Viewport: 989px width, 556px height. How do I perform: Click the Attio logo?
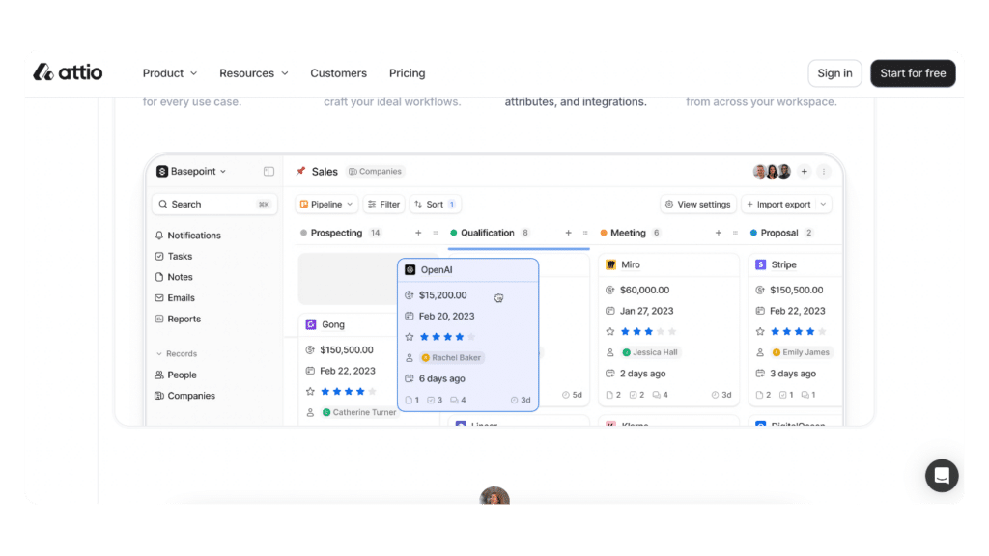[68, 72]
